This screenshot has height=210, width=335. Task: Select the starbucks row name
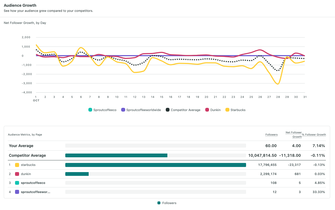pyautogui.click(x=28, y=165)
